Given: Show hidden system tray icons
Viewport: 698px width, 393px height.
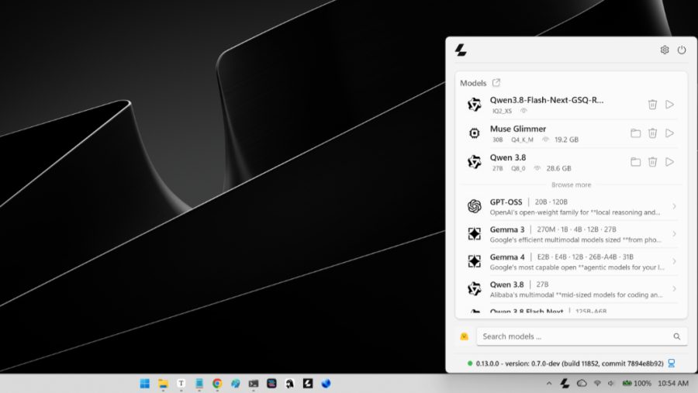Looking at the screenshot, I should click(549, 383).
